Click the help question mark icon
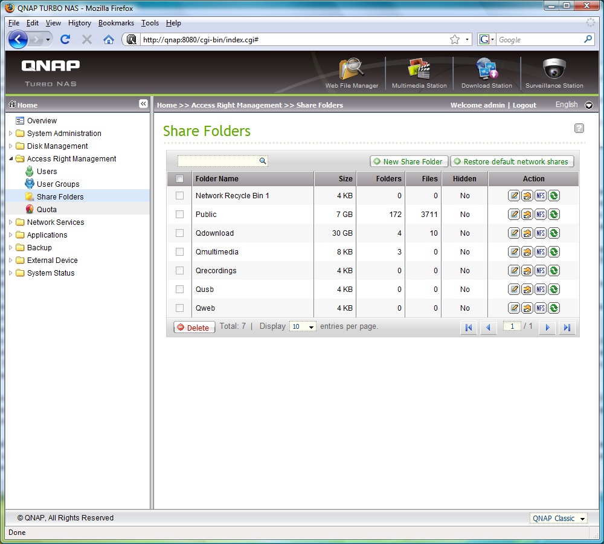Viewport: 604px width, 544px height. click(x=579, y=128)
